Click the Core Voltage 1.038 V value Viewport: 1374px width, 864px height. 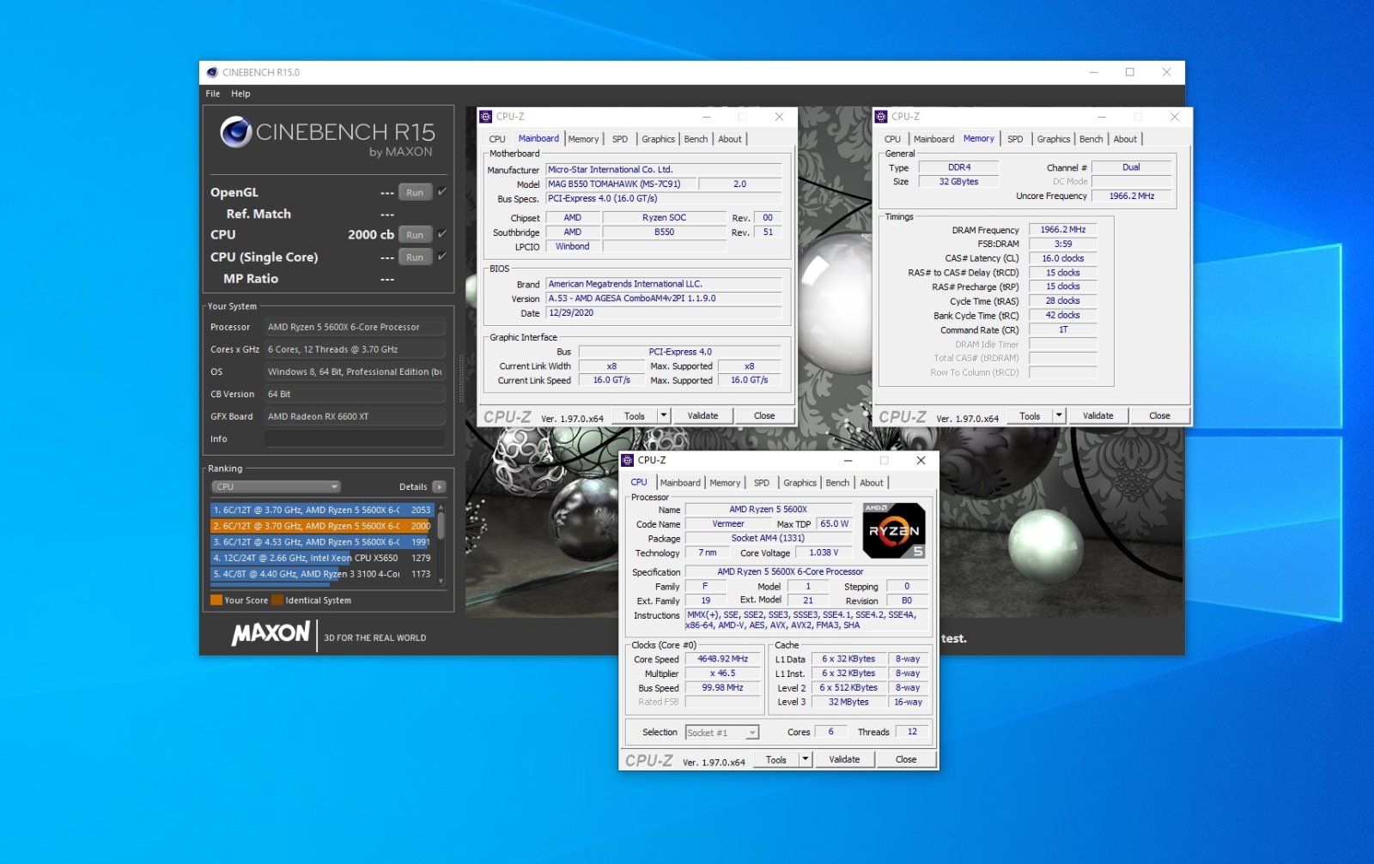coord(824,553)
